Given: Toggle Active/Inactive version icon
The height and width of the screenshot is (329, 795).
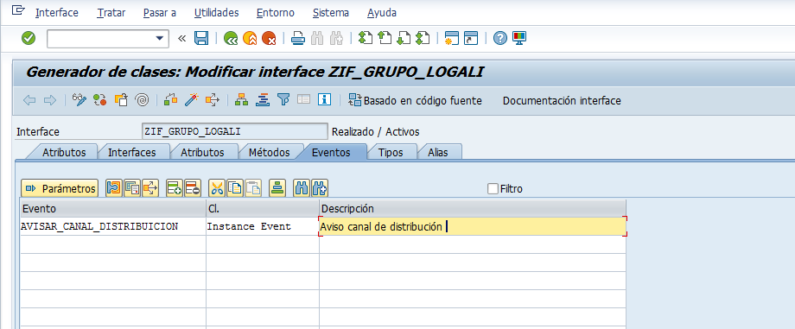Looking at the screenshot, I should click(x=100, y=100).
